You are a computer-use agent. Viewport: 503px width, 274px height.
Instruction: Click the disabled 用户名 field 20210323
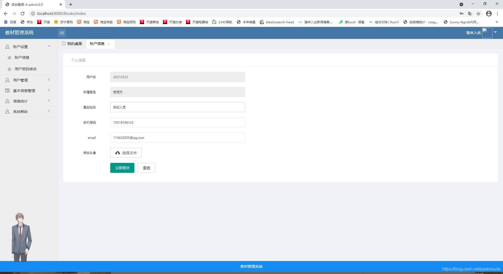coord(178,77)
